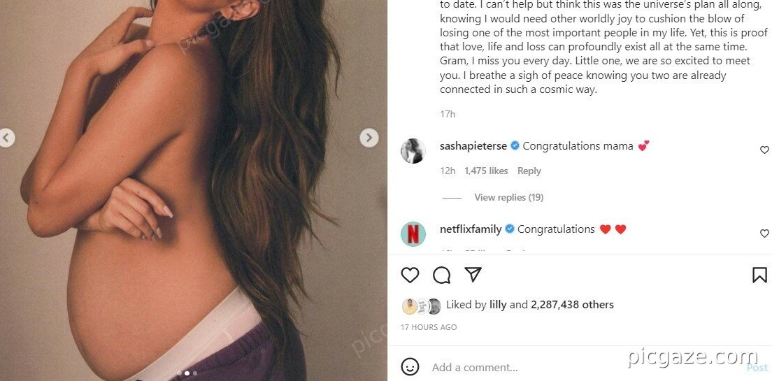Like sashapieterse's comment
The image size is (772, 381).
[x=764, y=150]
